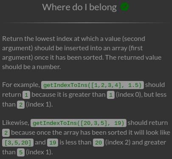The height and width of the screenshot is (159, 172).
Task: Click the green completed checkmark icon
Action: 124,7
